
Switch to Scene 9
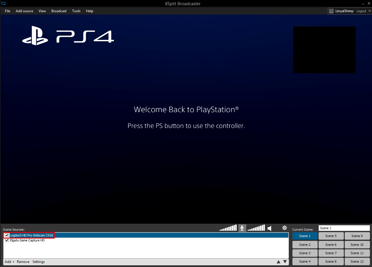pyautogui.click(x=357, y=236)
